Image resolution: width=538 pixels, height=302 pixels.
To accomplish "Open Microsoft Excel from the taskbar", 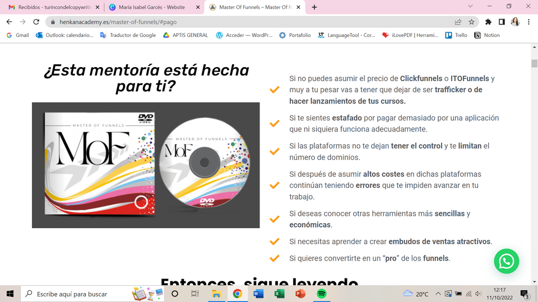I will 279,294.
